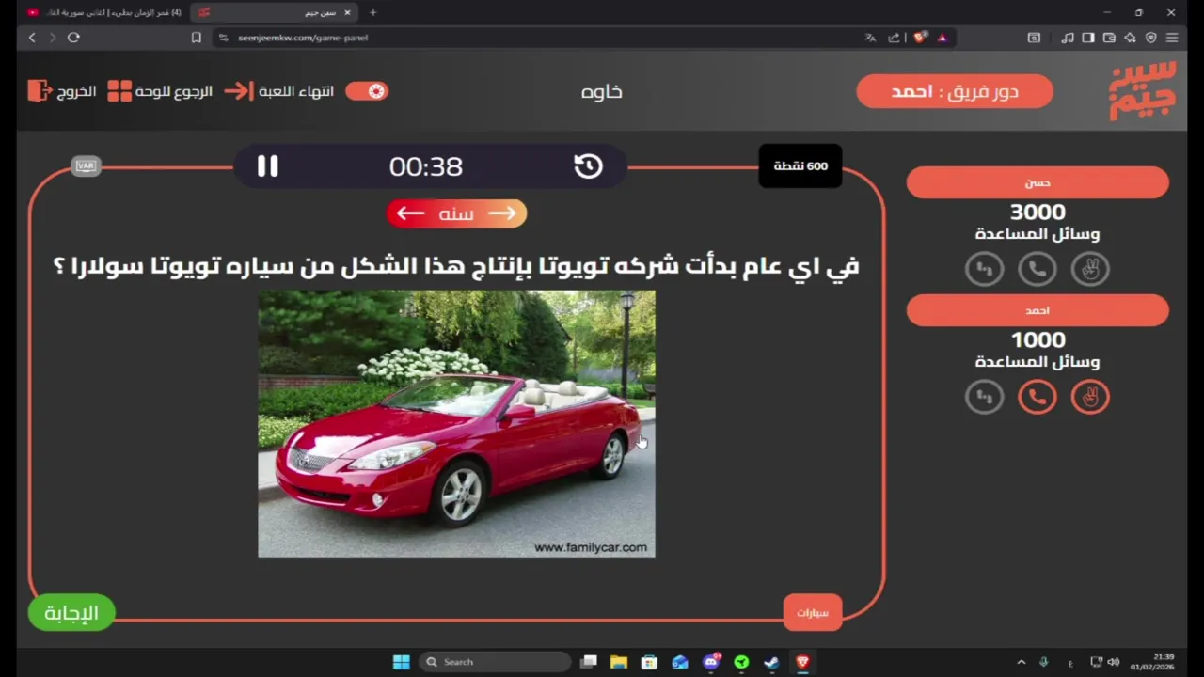The image size is (1204, 677).
Task: Open site settings icon in address bar
Action: point(224,38)
